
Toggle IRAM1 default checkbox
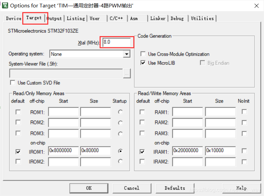[x=142, y=152]
